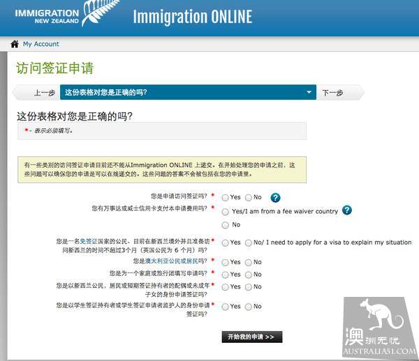Open the 这份表格对您是正确的吗 section dropdown
This screenshot has width=419, height=361.
[188, 92]
